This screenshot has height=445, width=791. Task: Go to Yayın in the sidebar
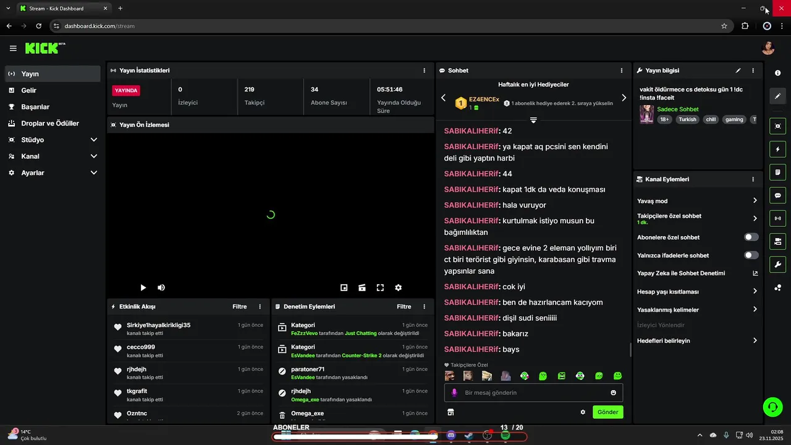tap(53, 74)
